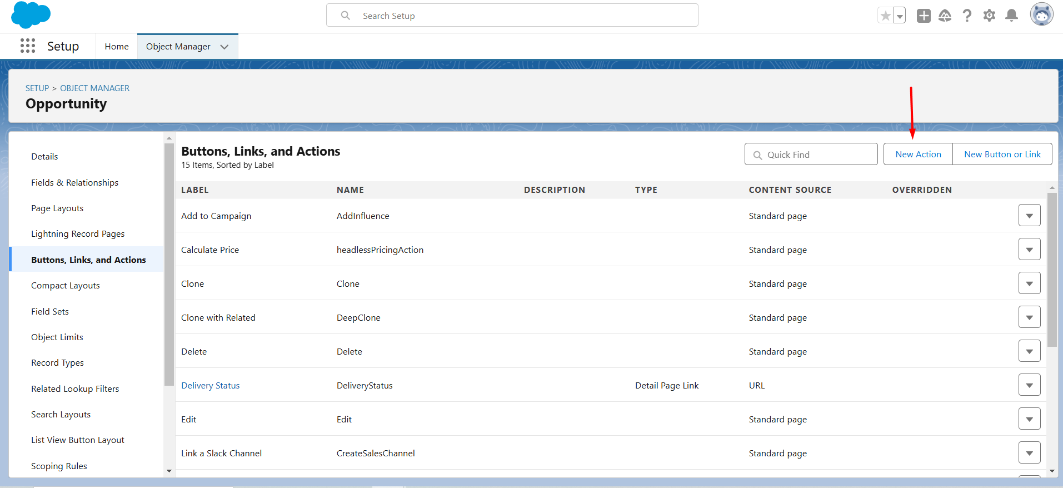Open row menu for Clone with Related
The height and width of the screenshot is (488, 1063).
click(x=1029, y=317)
